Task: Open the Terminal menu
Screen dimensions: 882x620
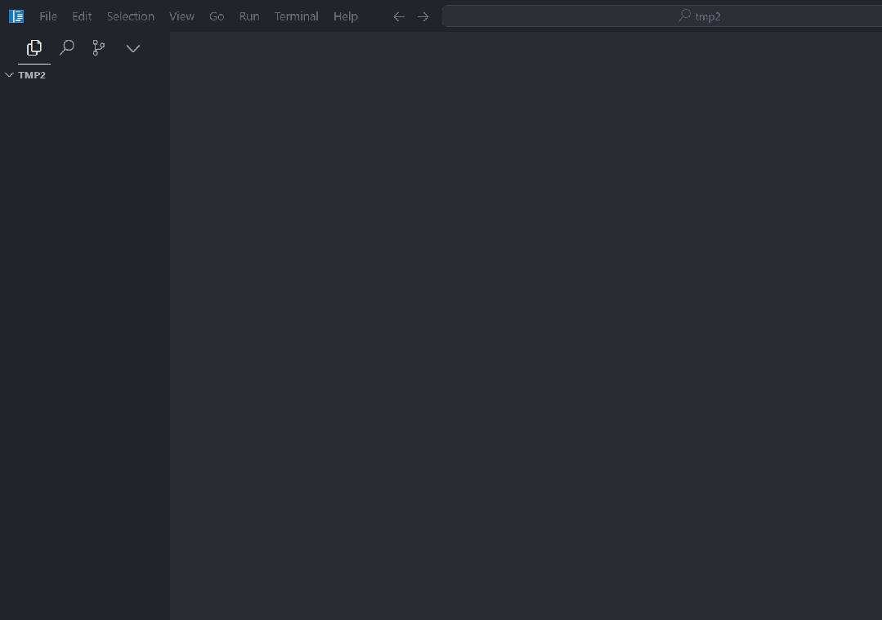Action: tap(297, 16)
